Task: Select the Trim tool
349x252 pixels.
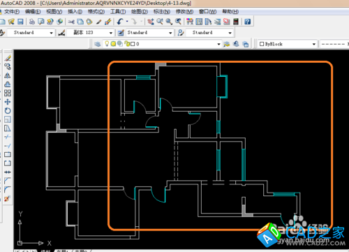Action: (8, 137)
